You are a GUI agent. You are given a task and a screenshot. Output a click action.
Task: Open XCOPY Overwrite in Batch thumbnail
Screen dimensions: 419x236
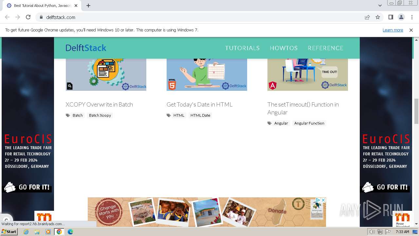pos(106,74)
